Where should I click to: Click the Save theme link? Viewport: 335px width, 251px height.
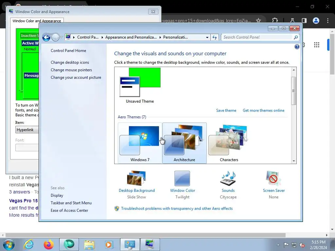pos(226,110)
